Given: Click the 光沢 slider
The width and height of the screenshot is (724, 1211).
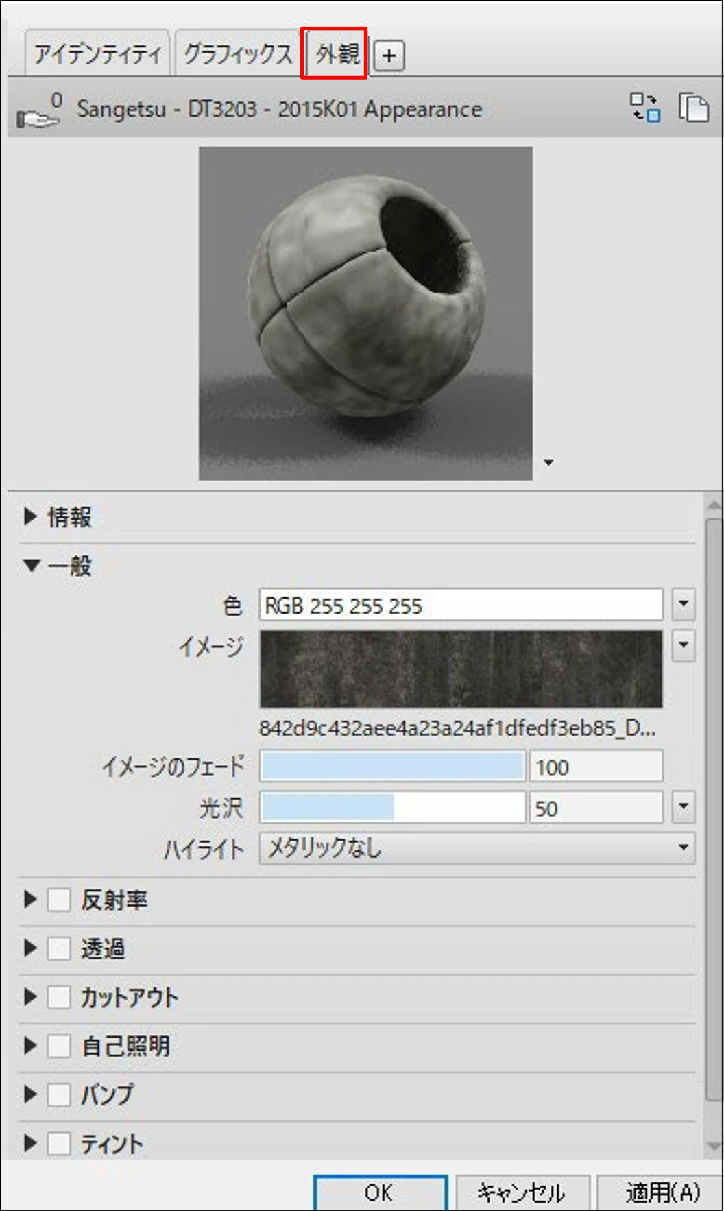Looking at the screenshot, I should pos(392,807).
